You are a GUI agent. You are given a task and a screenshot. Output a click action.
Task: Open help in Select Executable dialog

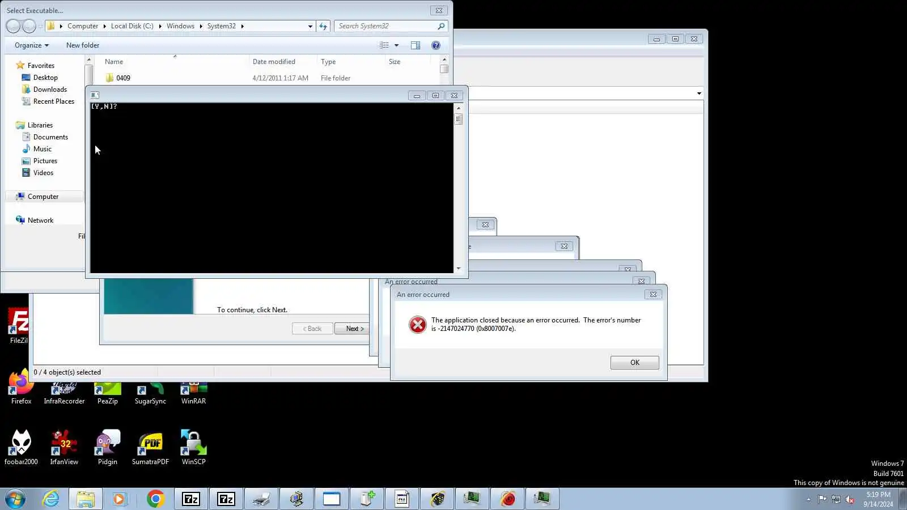(436, 45)
